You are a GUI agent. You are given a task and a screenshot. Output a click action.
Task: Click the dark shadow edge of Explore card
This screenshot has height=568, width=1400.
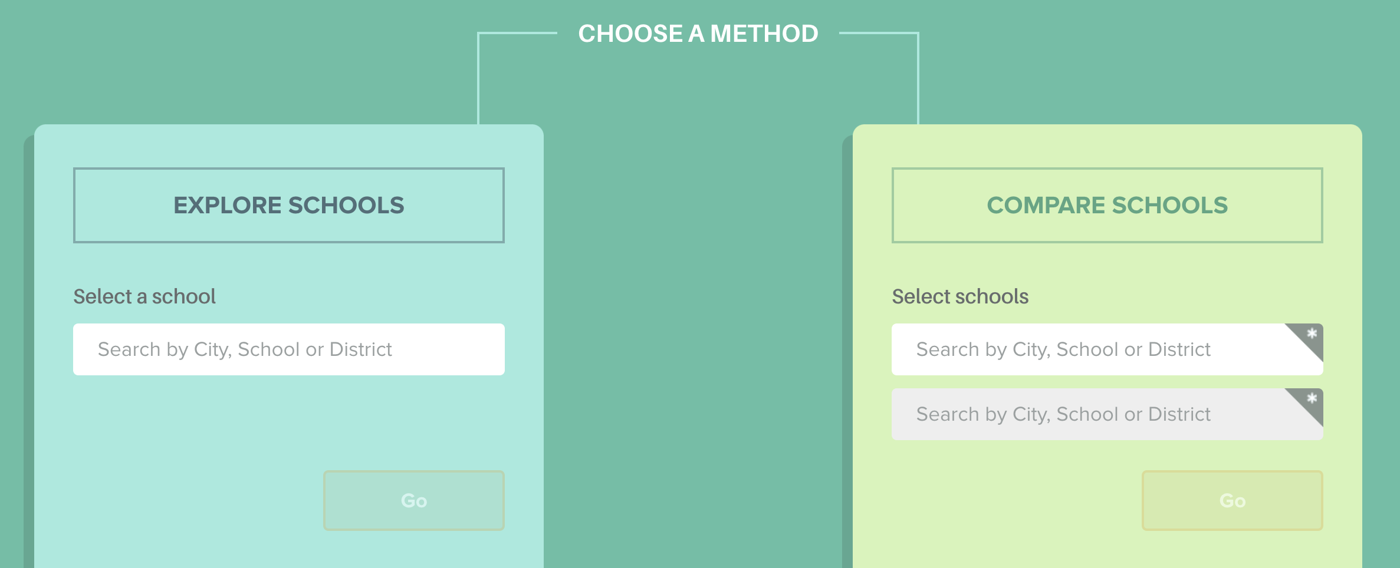point(28,354)
